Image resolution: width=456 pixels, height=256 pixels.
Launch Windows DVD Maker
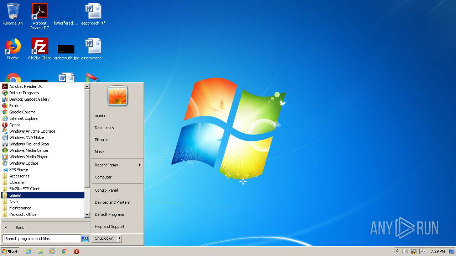(x=43, y=138)
